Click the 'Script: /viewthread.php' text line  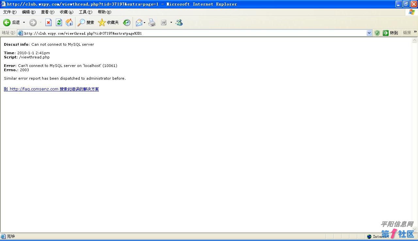tap(27, 57)
